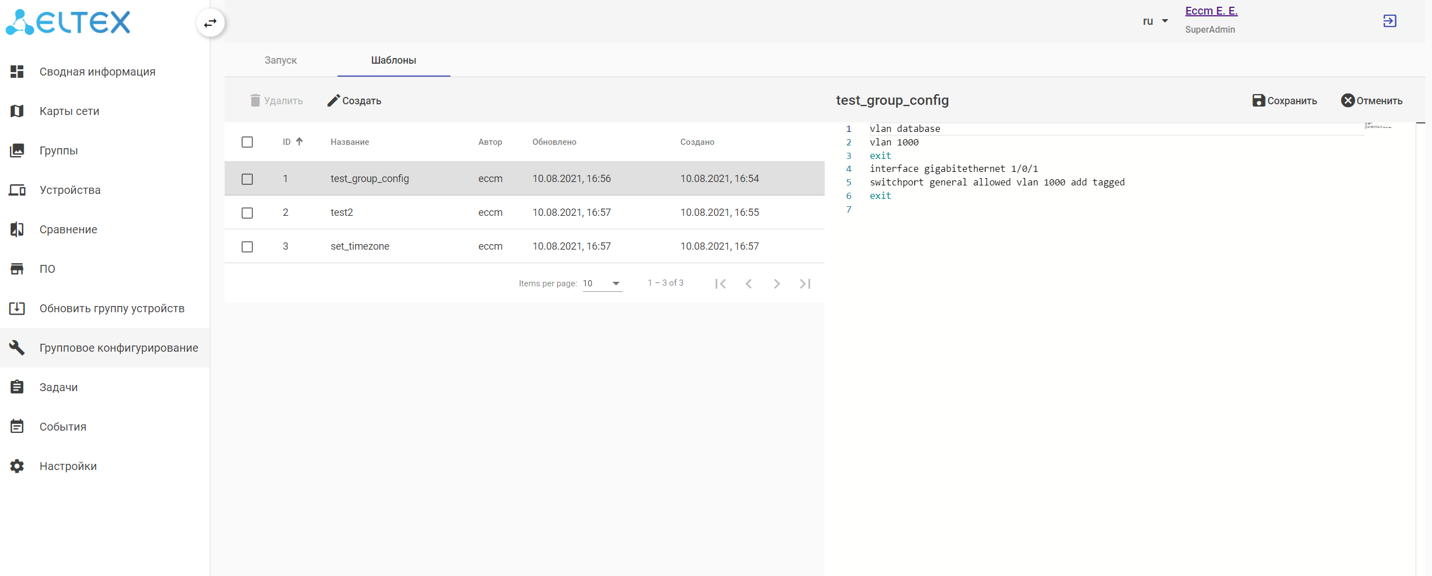Open Карты сети map icon
Screen dimensions: 1432x576
(17, 111)
